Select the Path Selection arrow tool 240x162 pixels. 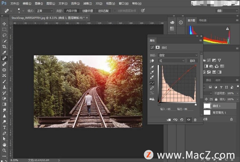pos(4,139)
